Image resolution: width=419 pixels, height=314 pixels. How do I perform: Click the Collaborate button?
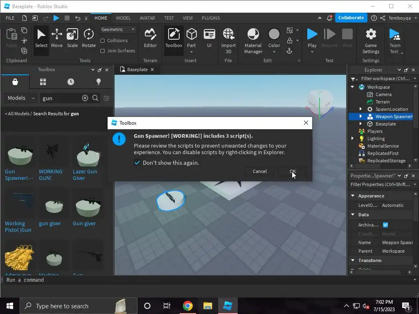[x=351, y=18]
